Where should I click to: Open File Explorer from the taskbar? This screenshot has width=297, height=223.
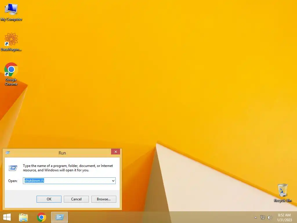pos(23,217)
